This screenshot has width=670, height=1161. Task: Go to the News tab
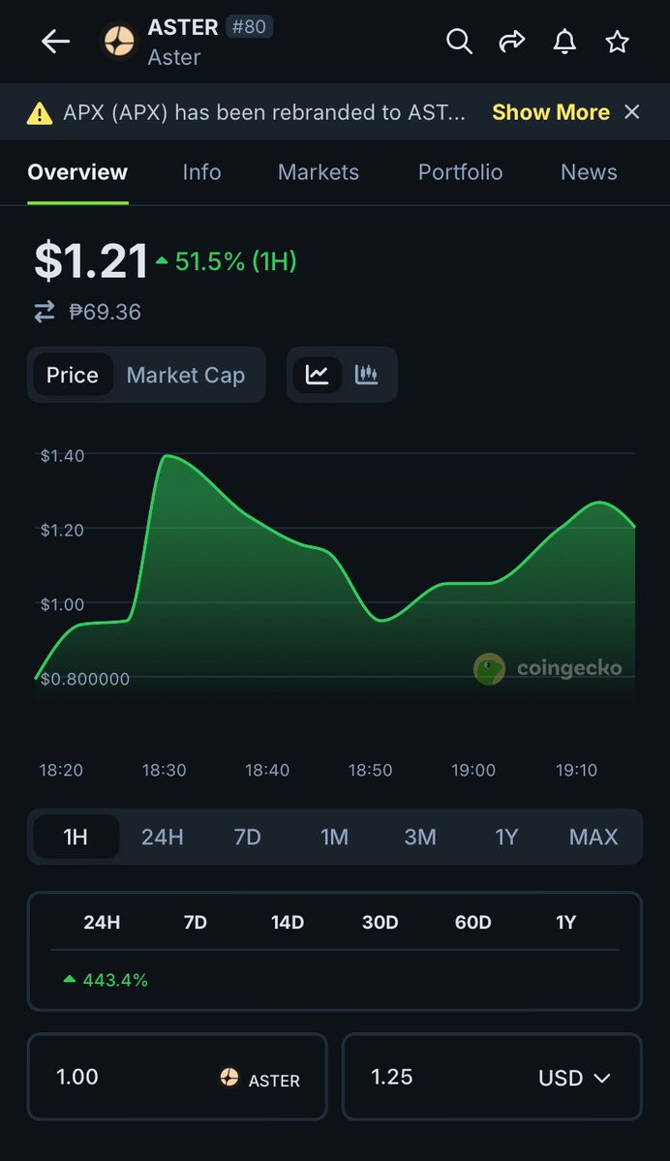(589, 172)
